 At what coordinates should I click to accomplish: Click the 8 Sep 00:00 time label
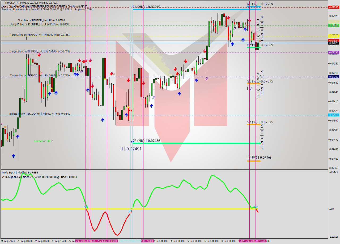pos(228,241)
